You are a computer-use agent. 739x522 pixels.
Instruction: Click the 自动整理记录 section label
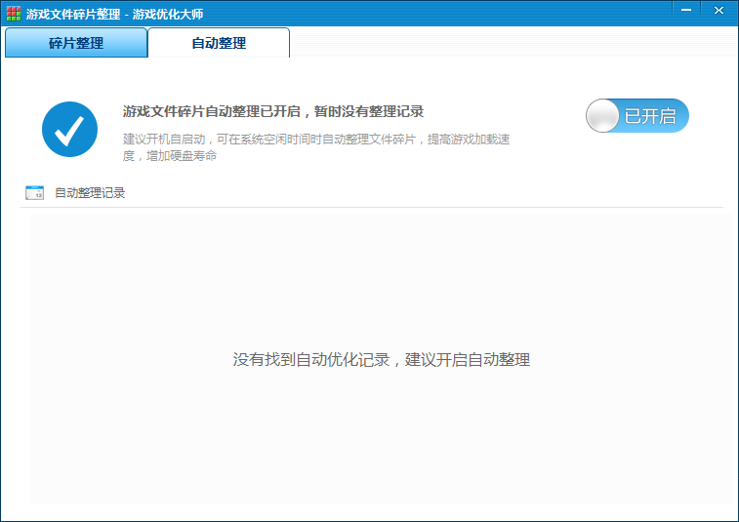point(90,192)
